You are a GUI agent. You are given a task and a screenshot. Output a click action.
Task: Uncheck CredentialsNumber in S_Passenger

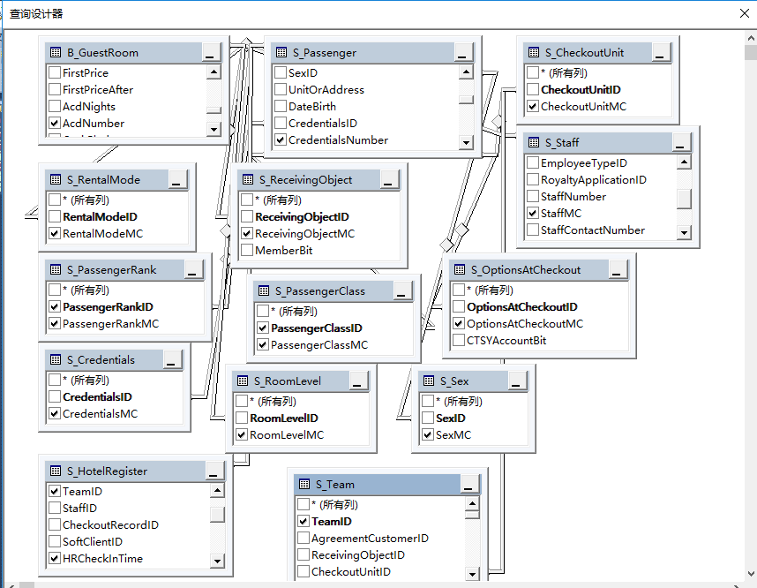(281, 140)
